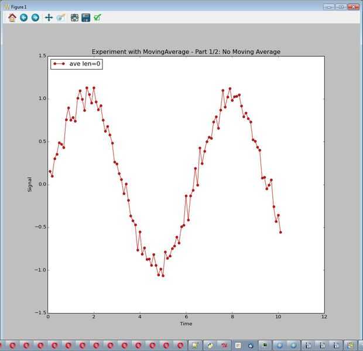Image resolution: width=363 pixels, height=351 pixels.
Task: Click the y-axis tick label 0.0
Action: click(x=42, y=184)
